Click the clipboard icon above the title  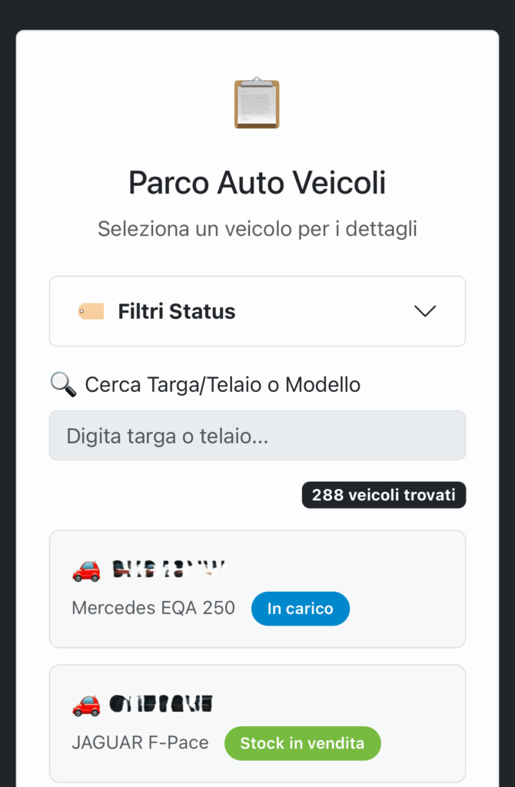click(257, 103)
